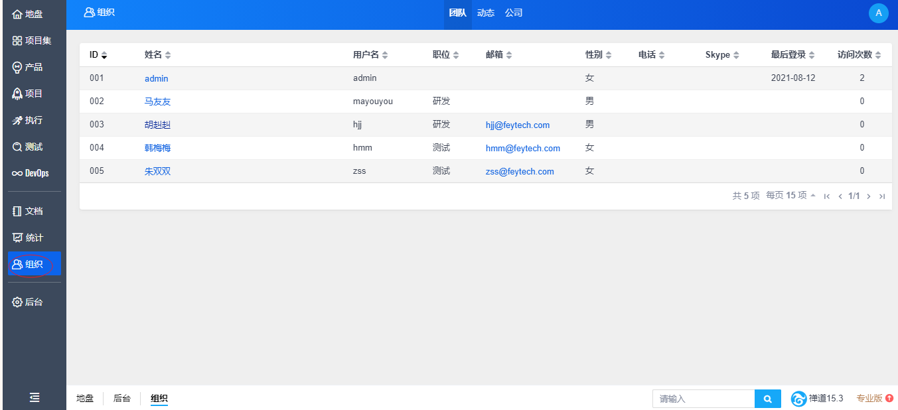Open user profile 韩梅梅
898x410 pixels.
158,148
